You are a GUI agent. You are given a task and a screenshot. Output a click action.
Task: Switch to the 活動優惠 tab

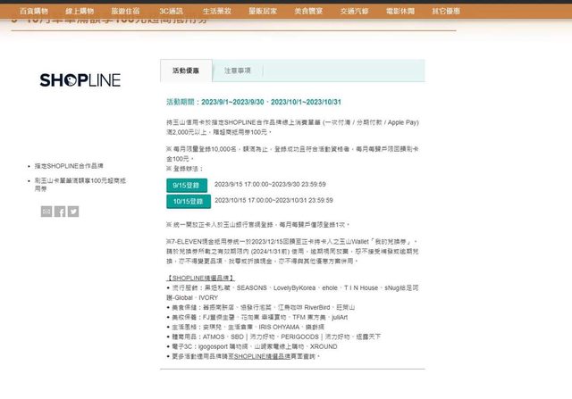click(x=186, y=70)
